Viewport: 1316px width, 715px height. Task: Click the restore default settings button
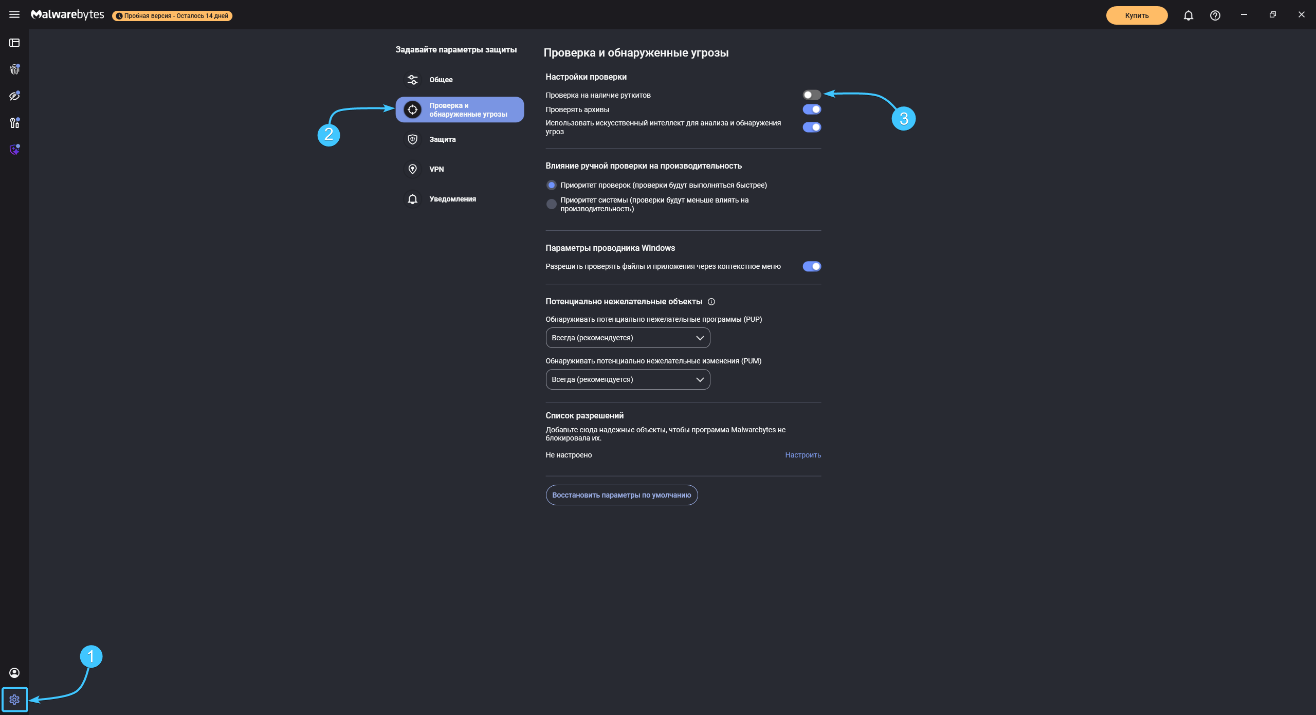622,495
